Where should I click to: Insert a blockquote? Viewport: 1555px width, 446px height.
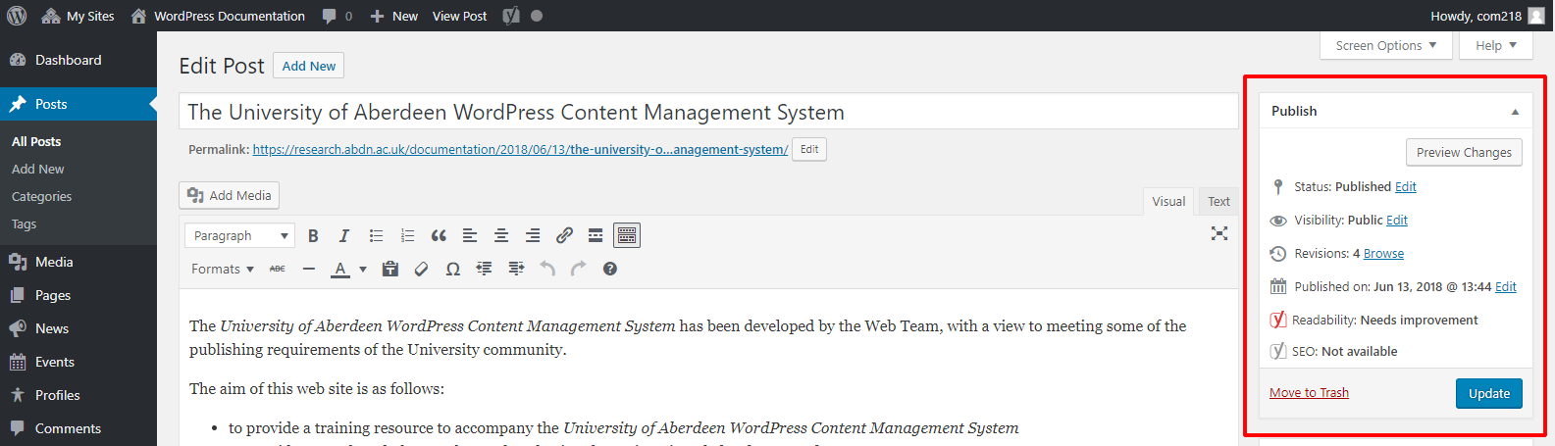(439, 235)
